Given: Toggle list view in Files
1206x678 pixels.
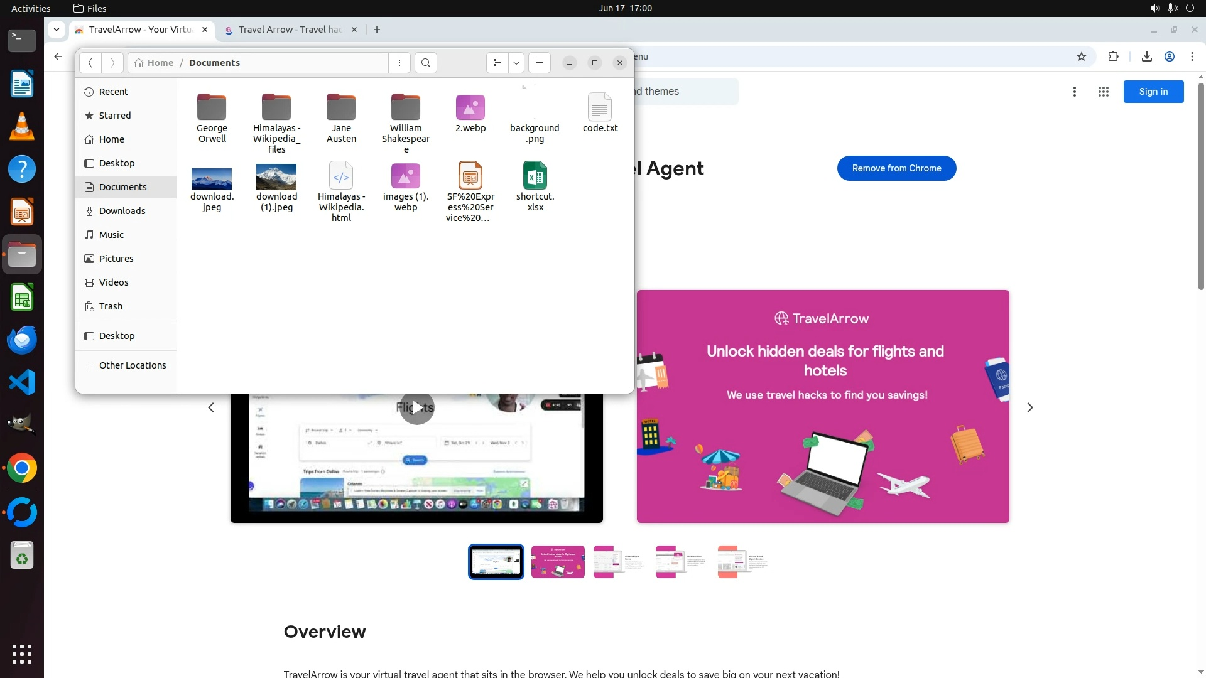Looking at the screenshot, I should 497,63.
